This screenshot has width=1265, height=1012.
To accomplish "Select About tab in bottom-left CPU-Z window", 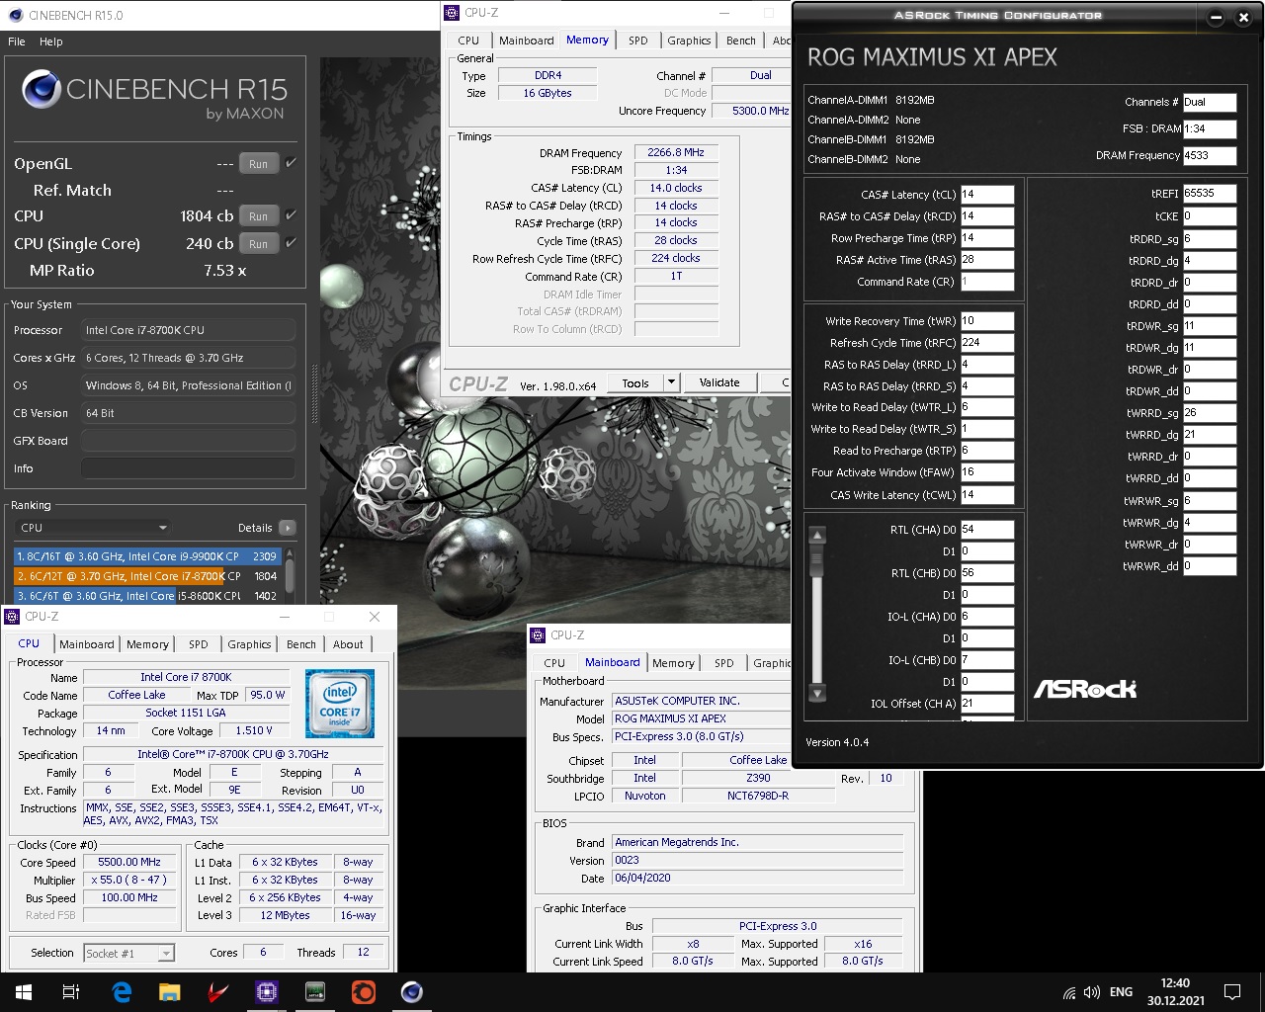I will point(348,644).
